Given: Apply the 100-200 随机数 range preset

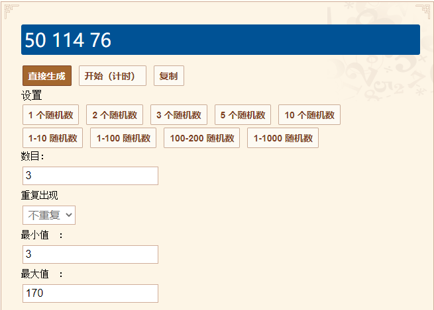Looking at the screenshot, I should click(x=202, y=137).
